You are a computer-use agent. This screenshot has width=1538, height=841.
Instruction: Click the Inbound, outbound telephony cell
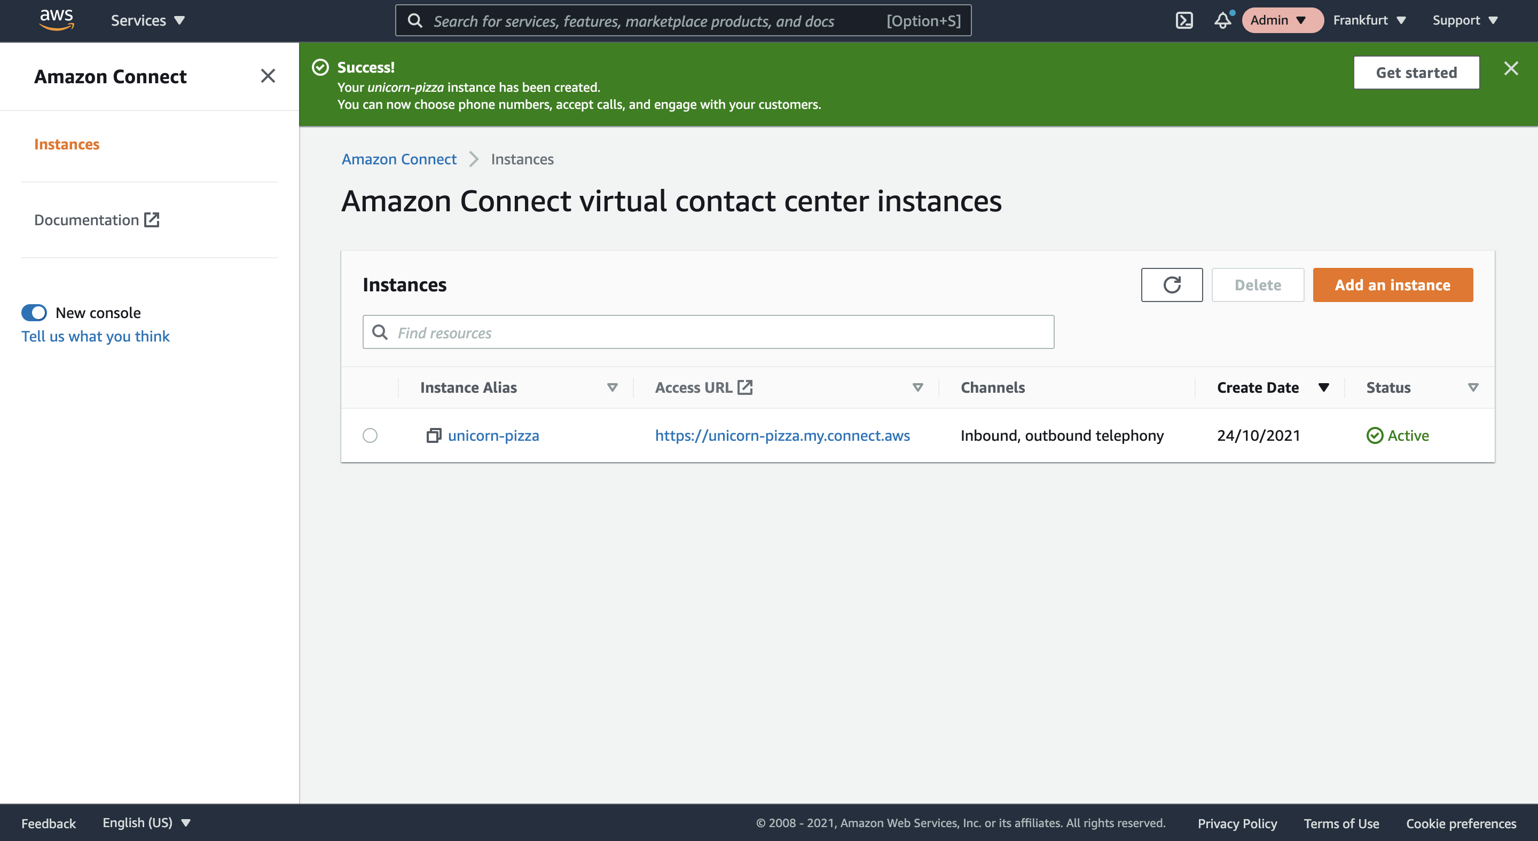click(1062, 435)
